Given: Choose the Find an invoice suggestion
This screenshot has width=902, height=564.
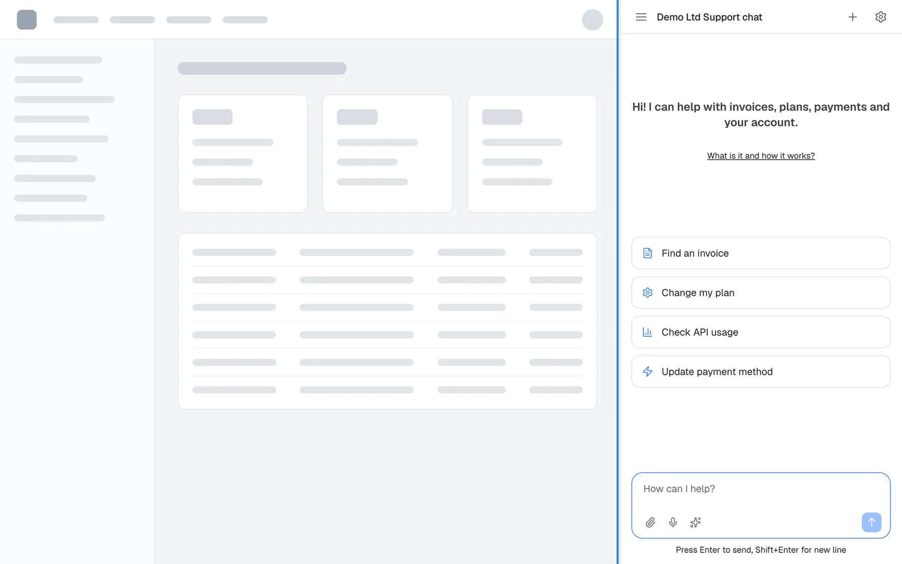Looking at the screenshot, I should [x=761, y=253].
